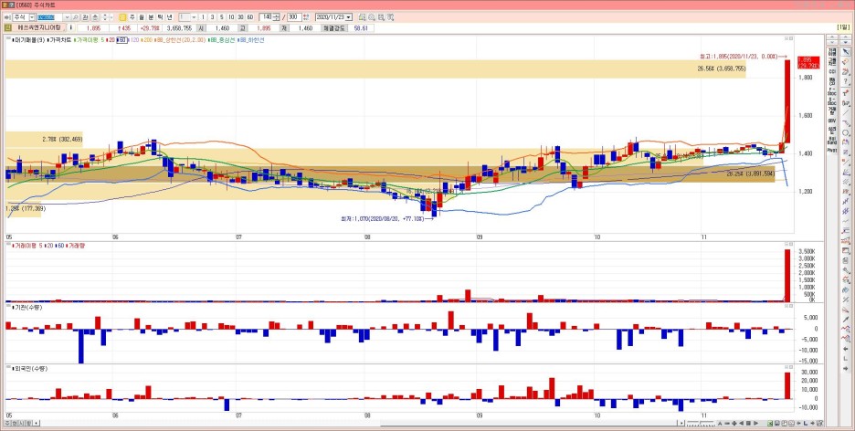Click the green grid icon in bottom bar

[x=769, y=424]
